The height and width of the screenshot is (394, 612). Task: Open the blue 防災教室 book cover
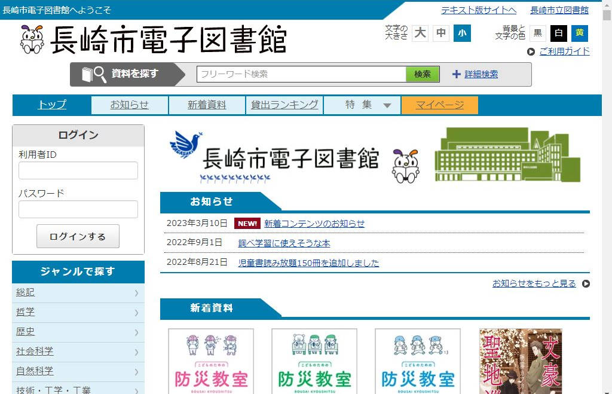[x=418, y=361]
